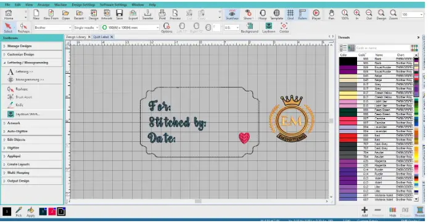Image resolution: width=428 pixels, height=223 pixels.
Task: Activate the Select arrow tool
Action: tap(8, 28)
